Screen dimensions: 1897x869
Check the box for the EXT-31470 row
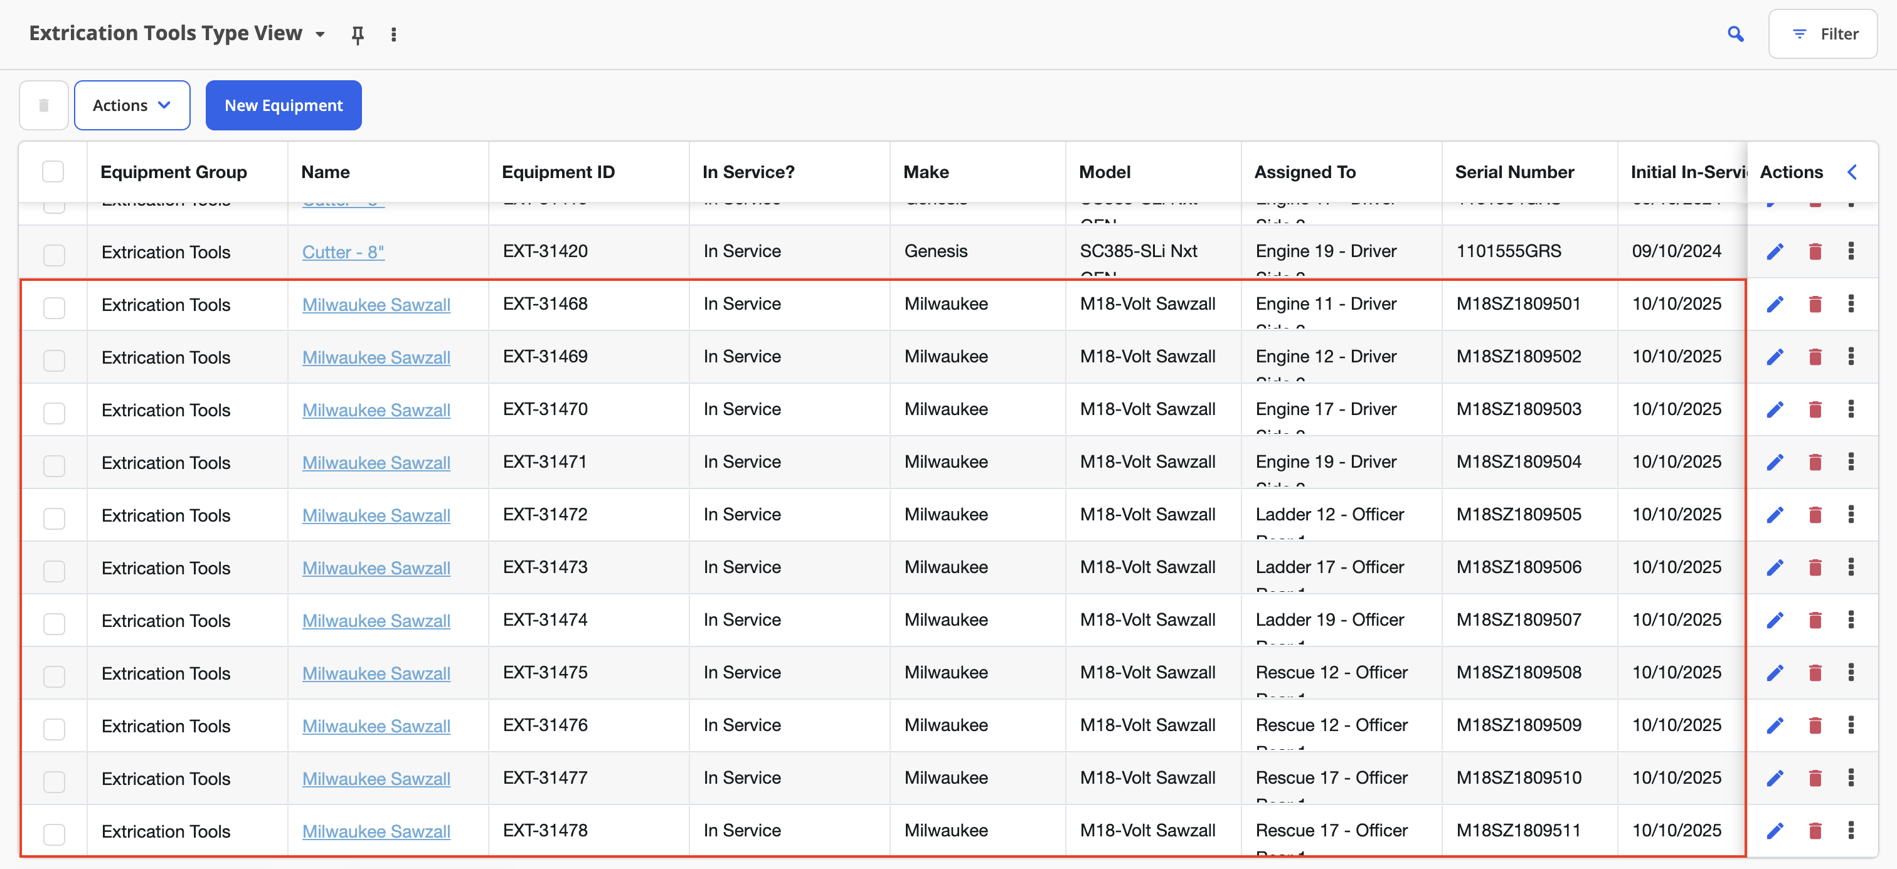point(54,413)
